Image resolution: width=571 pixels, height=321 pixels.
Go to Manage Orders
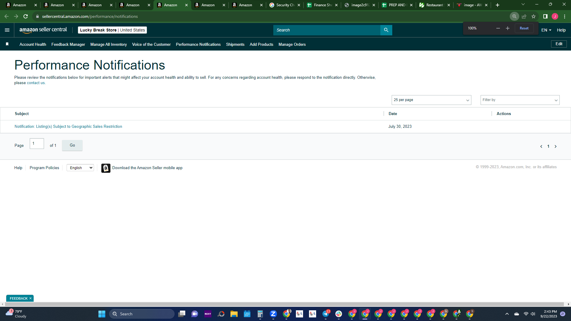[292, 44]
